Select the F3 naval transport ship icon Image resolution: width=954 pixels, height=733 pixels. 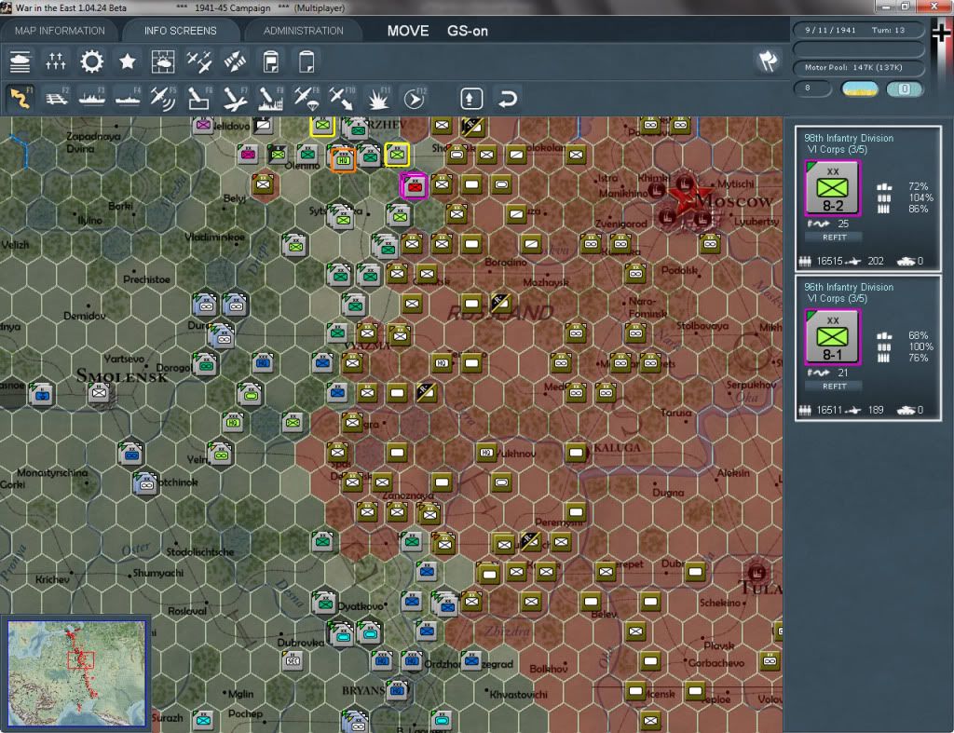pos(92,98)
